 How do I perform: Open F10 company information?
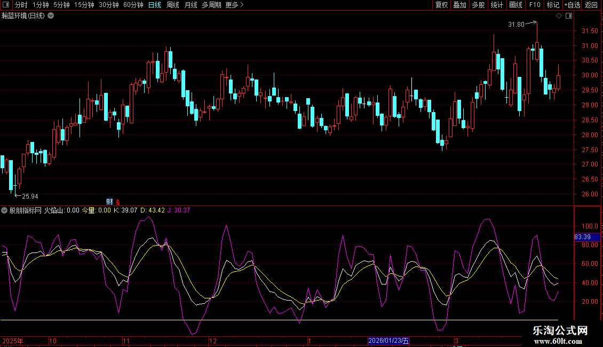tap(535, 5)
